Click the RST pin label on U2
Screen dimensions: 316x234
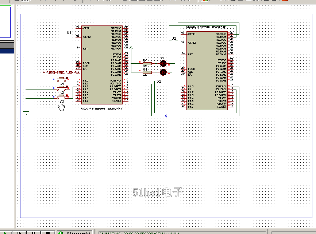point(190,55)
